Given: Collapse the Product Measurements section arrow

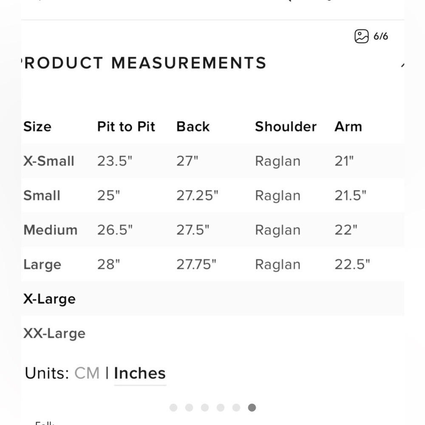Looking at the screenshot, I should point(402,65).
